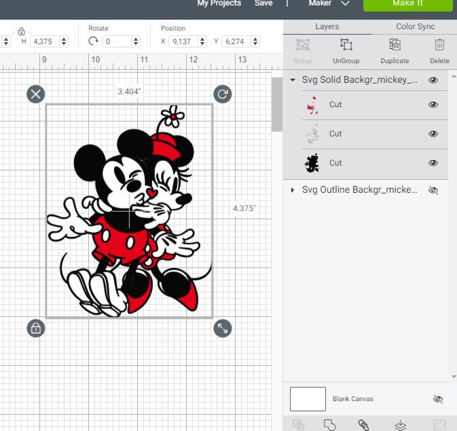Click the lock handle at the selection's bottom corner
The image size is (457, 431).
click(x=36, y=329)
